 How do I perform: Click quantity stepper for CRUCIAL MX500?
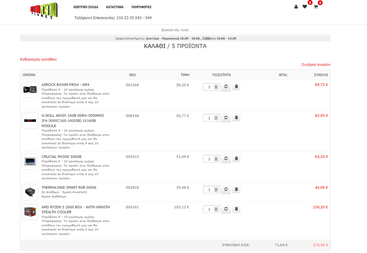pos(216,159)
